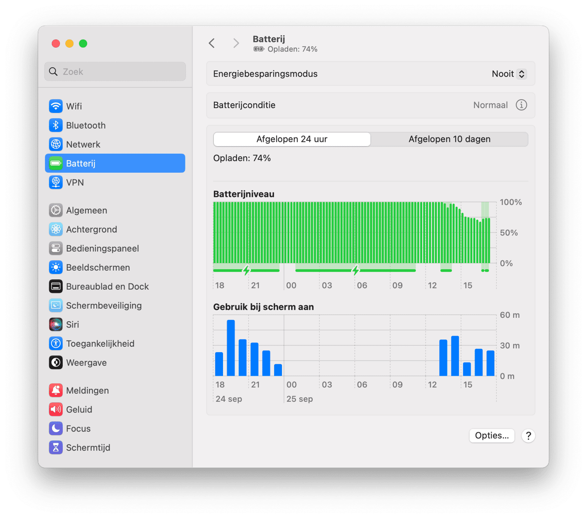Viewport: 587px width, 518px height.
Task: Click the magnifying glass search icon
Action: [x=54, y=71]
